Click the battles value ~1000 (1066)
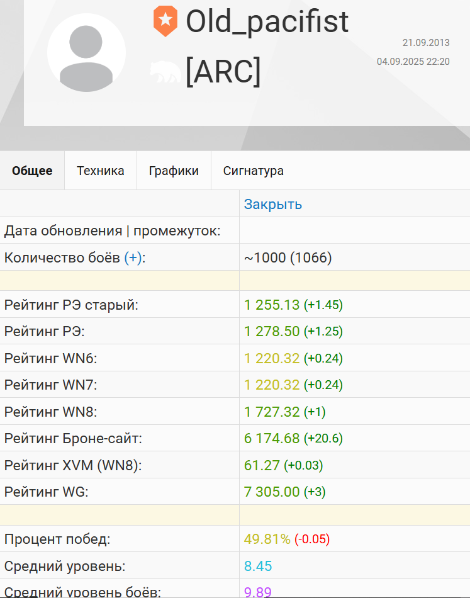470x598 pixels. (x=288, y=258)
